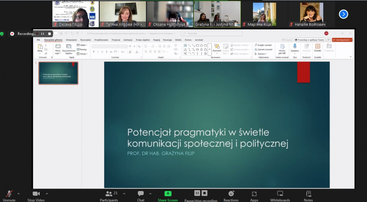The image size is (367, 202).
Task: Select the slide 1 thumbnail
Action: coord(58,73)
